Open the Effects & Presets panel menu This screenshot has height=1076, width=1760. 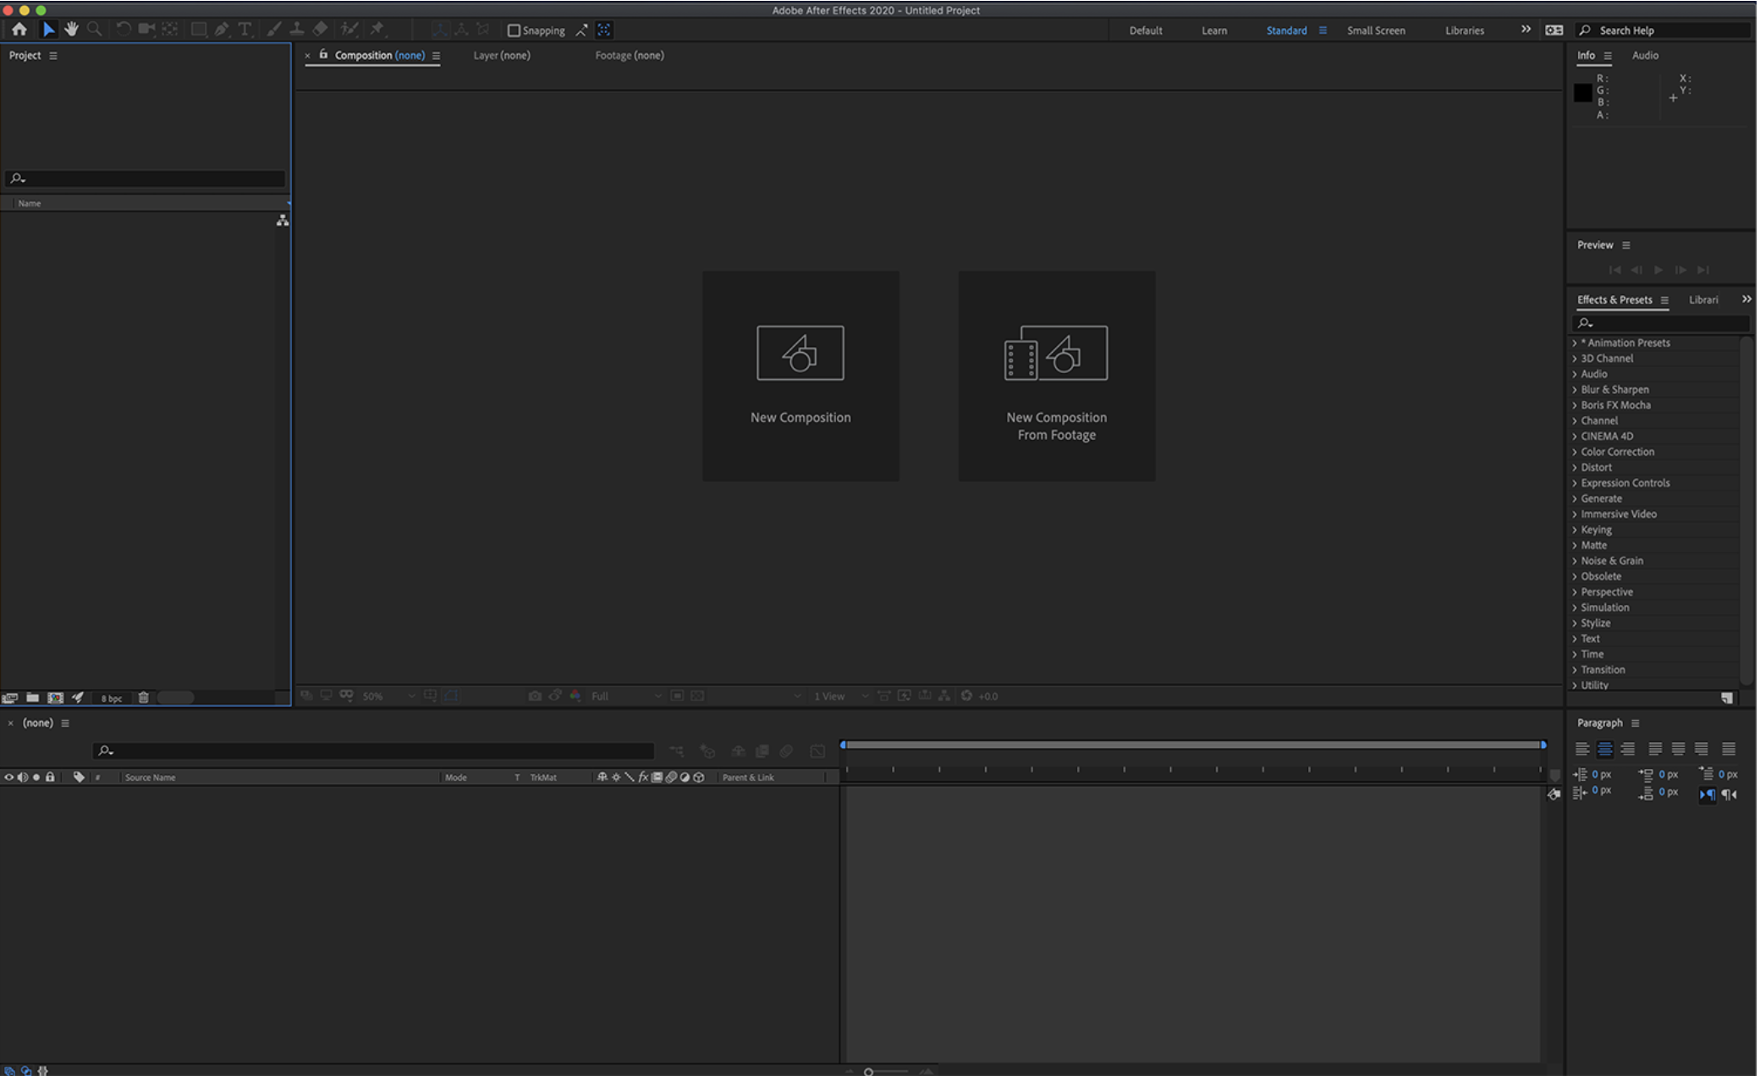coord(1664,300)
